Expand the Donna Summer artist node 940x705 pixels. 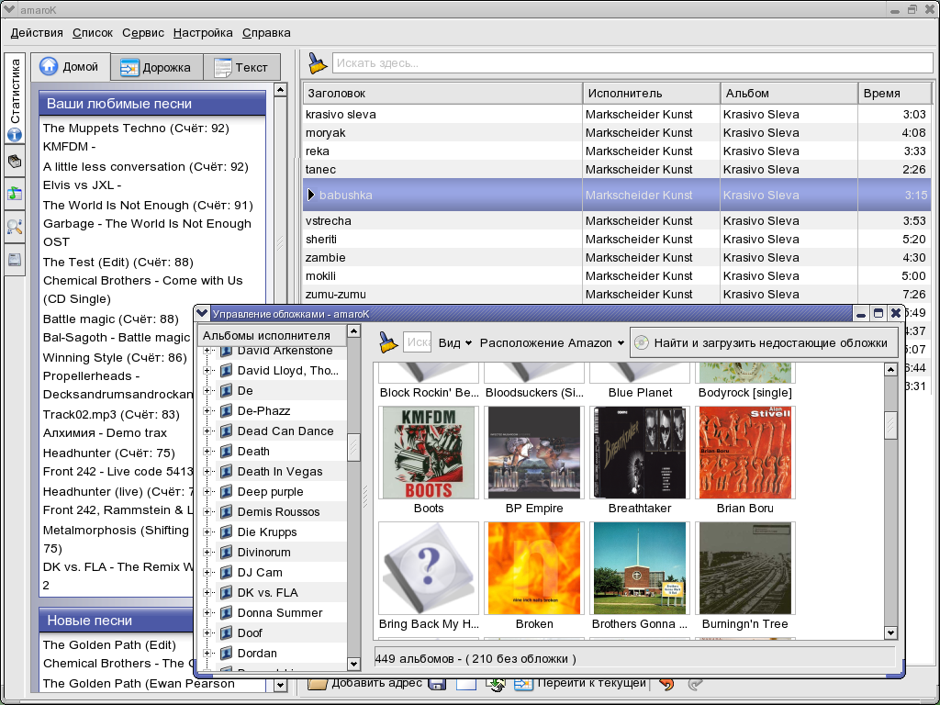pyautogui.click(x=207, y=612)
